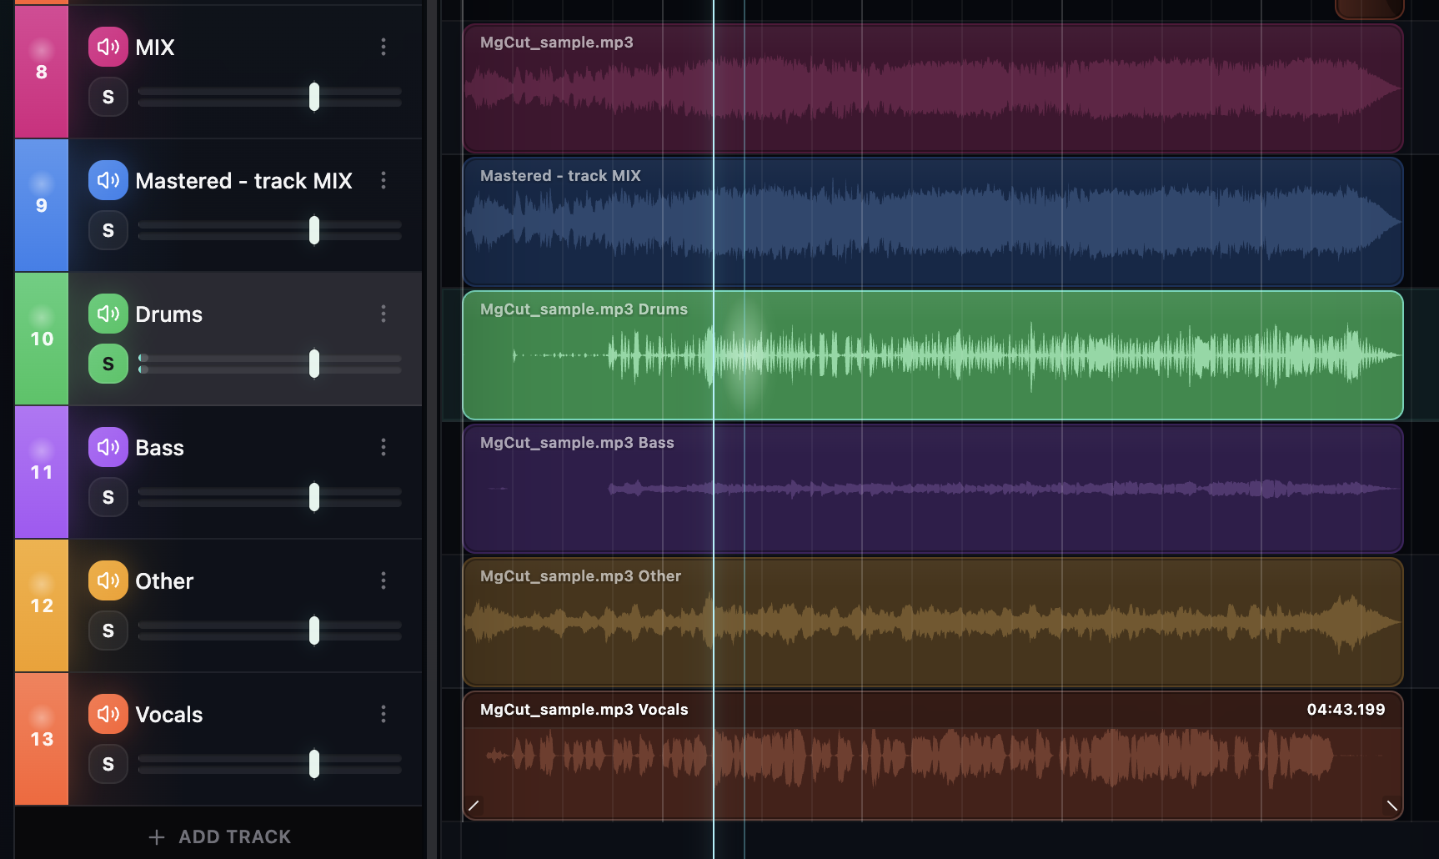Click the Vocals track volume slider

click(x=270, y=764)
